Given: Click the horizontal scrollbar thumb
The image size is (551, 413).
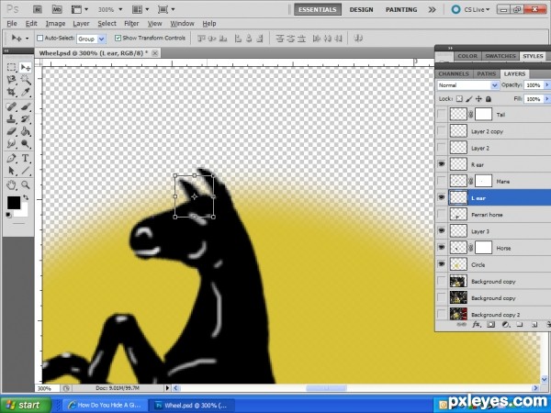Looking at the screenshot, I should (x=326, y=388).
